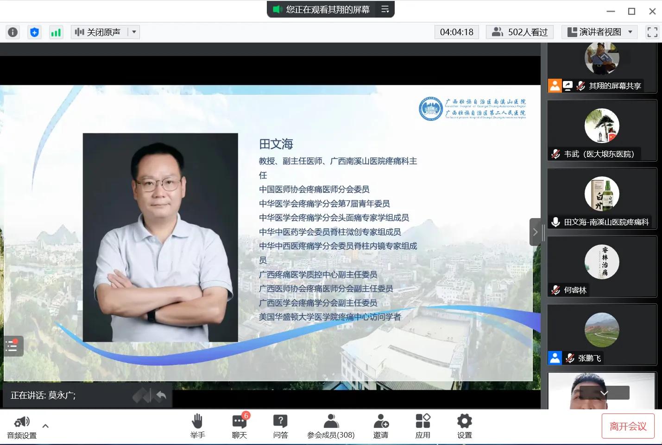This screenshot has width=662, height=445.
Task: Open the dropdown arrow beside 关闭原声
Action: (133, 32)
